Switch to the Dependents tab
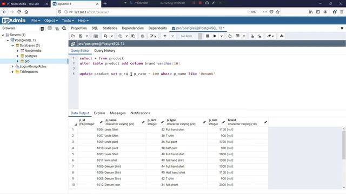The height and width of the screenshot is (194, 346). 157,28
